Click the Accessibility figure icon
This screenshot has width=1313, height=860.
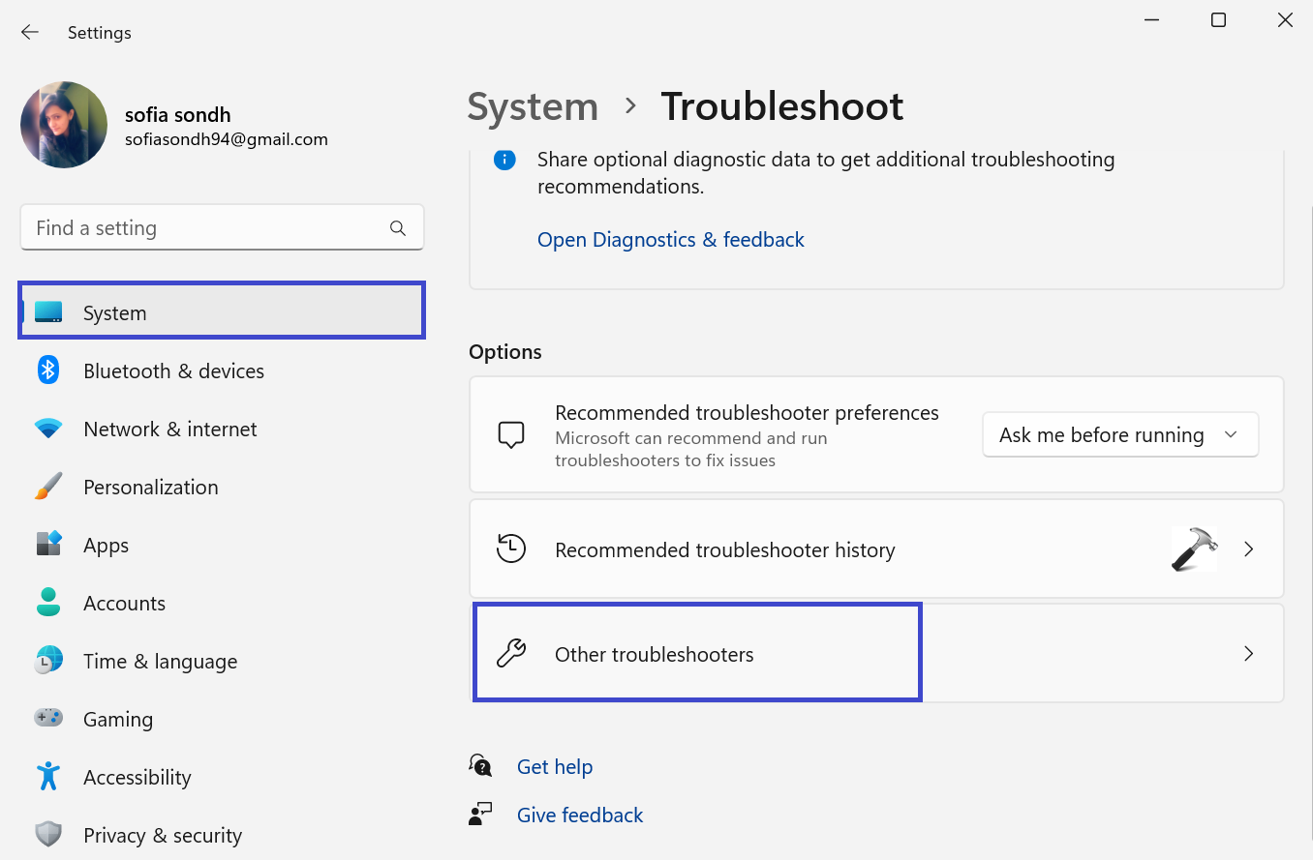coord(48,777)
